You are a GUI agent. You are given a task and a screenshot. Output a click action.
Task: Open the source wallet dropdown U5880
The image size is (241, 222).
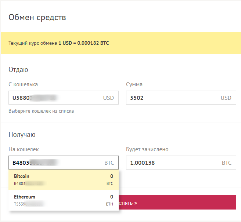[x=64, y=98]
